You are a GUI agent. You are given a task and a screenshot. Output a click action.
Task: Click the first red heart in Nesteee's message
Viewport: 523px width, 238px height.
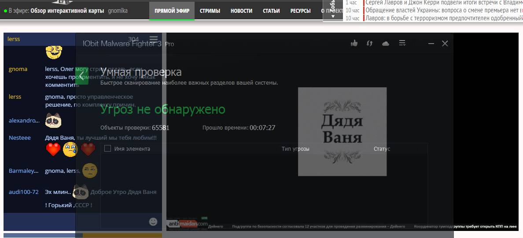coord(53,149)
